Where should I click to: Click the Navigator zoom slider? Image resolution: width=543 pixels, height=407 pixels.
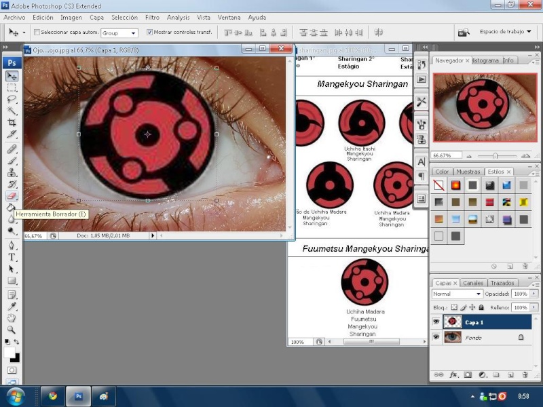(x=495, y=156)
